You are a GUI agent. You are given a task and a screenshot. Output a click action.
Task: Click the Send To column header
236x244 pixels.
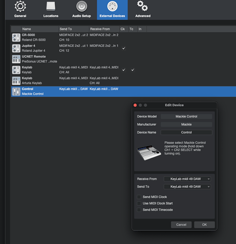pos(74,29)
